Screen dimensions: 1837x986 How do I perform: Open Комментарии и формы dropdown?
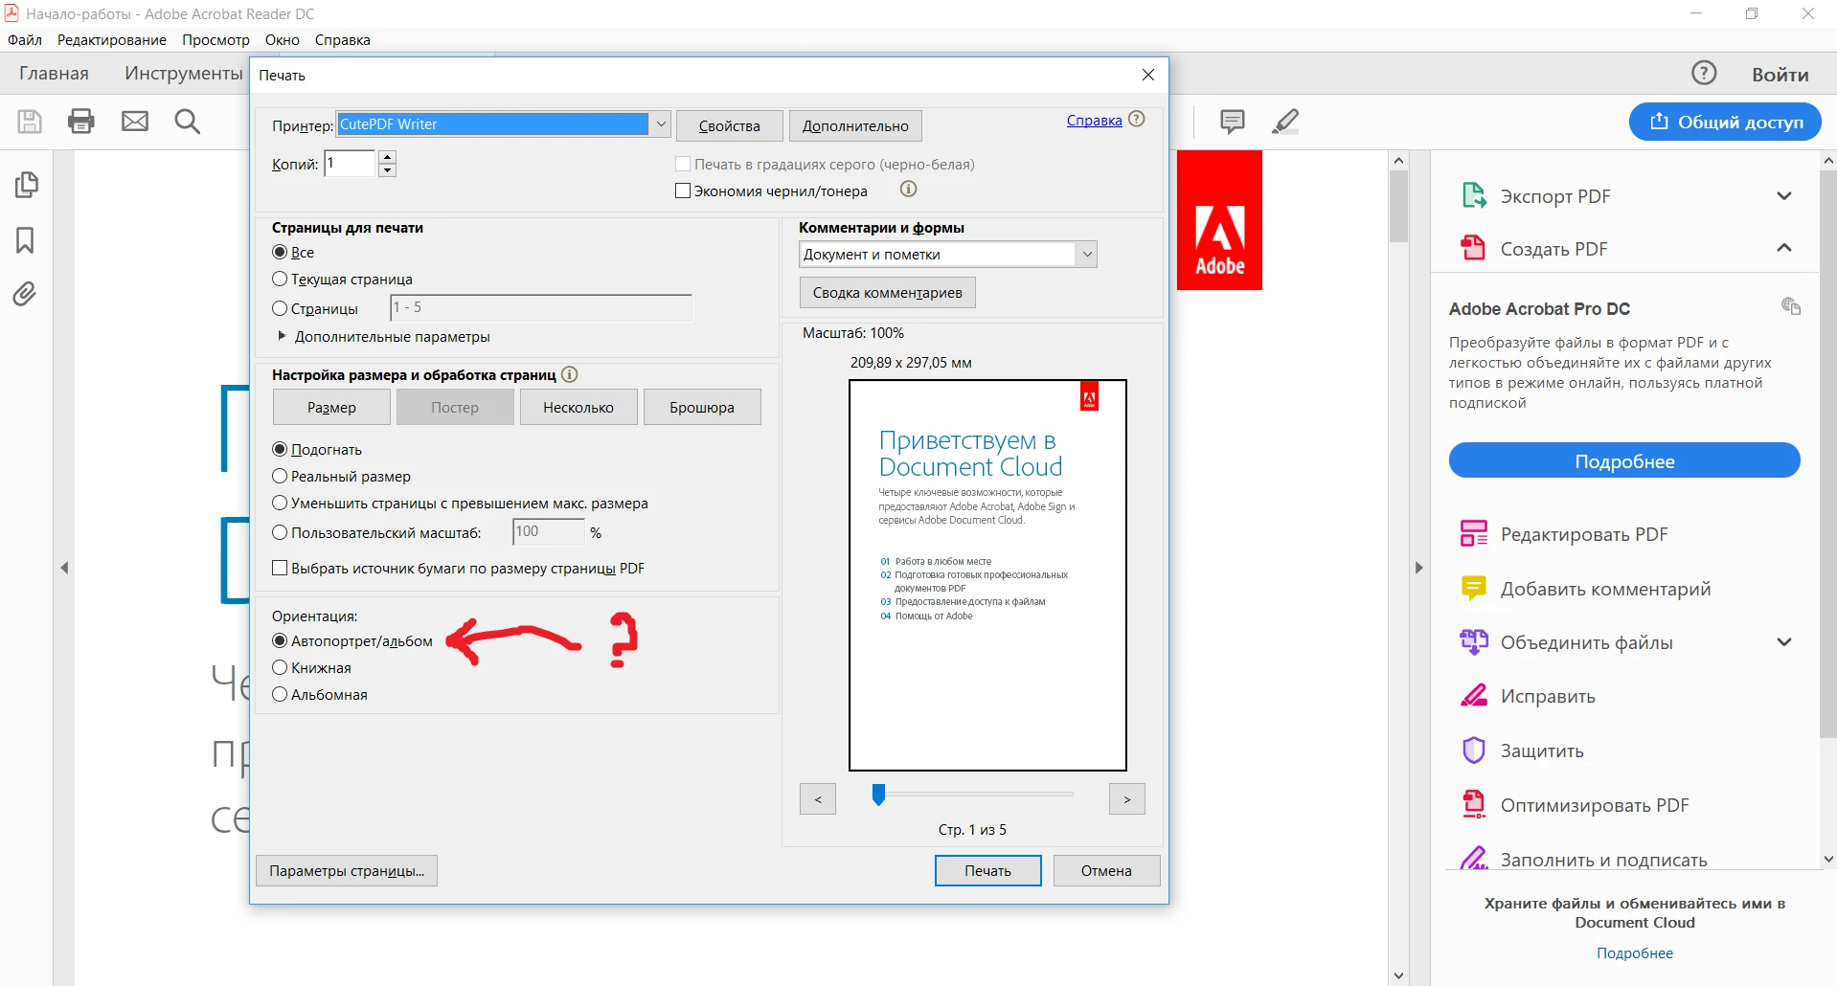tap(1087, 255)
